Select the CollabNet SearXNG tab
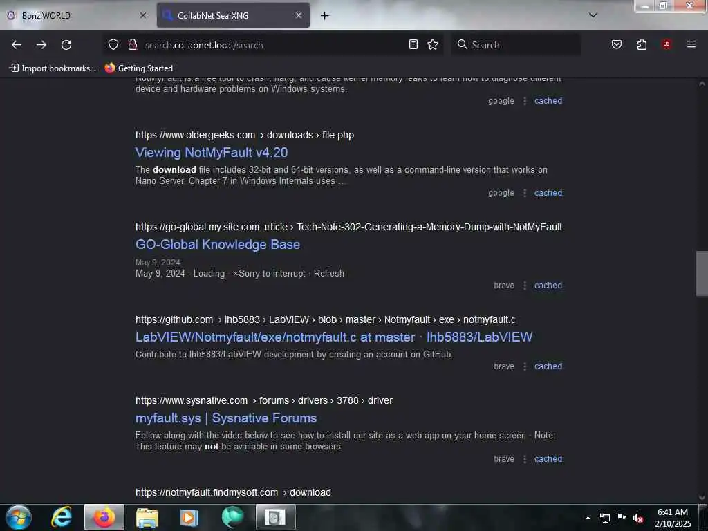This screenshot has height=531, width=708. pos(234,15)
